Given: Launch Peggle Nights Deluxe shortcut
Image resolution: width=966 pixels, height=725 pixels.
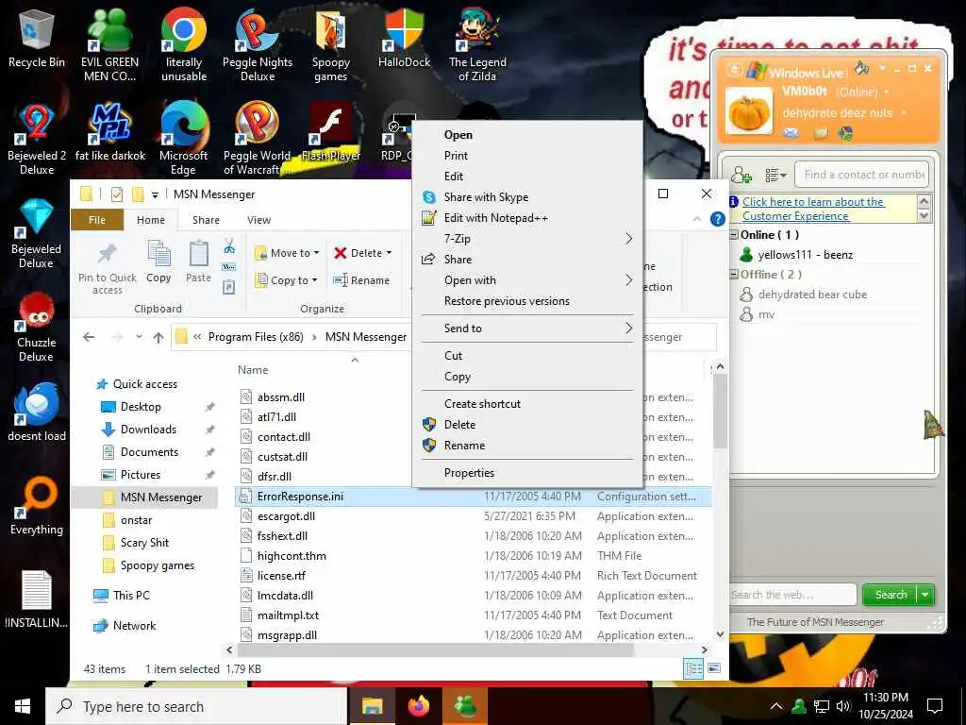Looking at the screenshot, I should coord(257,45).
